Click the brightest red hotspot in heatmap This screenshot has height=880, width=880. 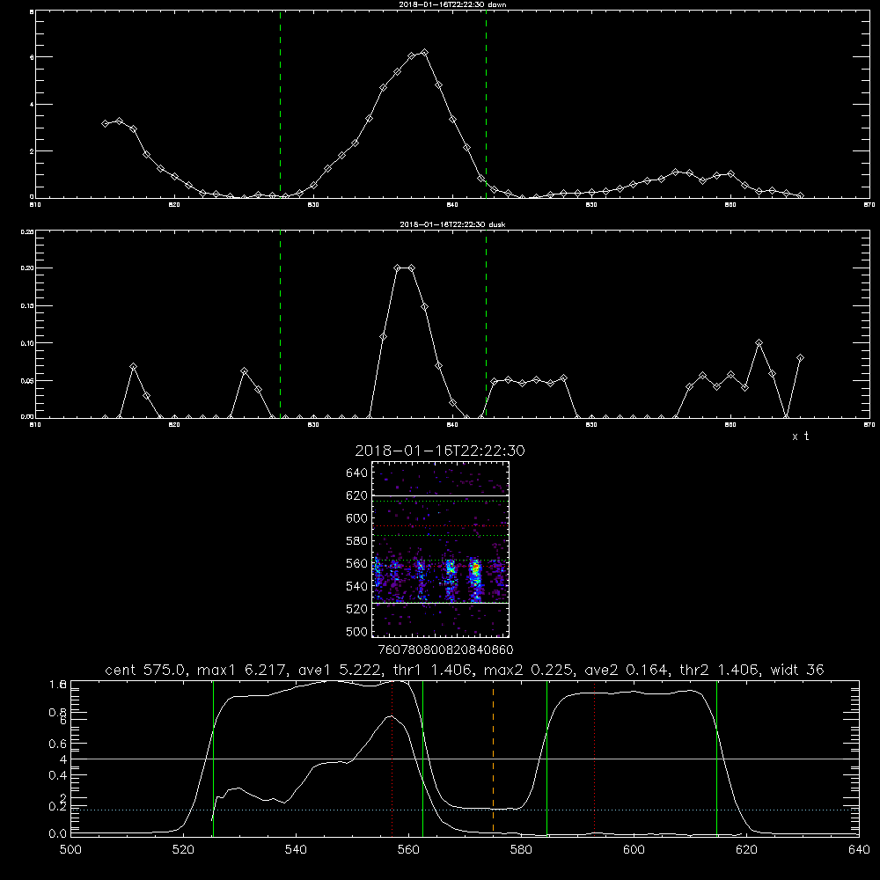476,569
